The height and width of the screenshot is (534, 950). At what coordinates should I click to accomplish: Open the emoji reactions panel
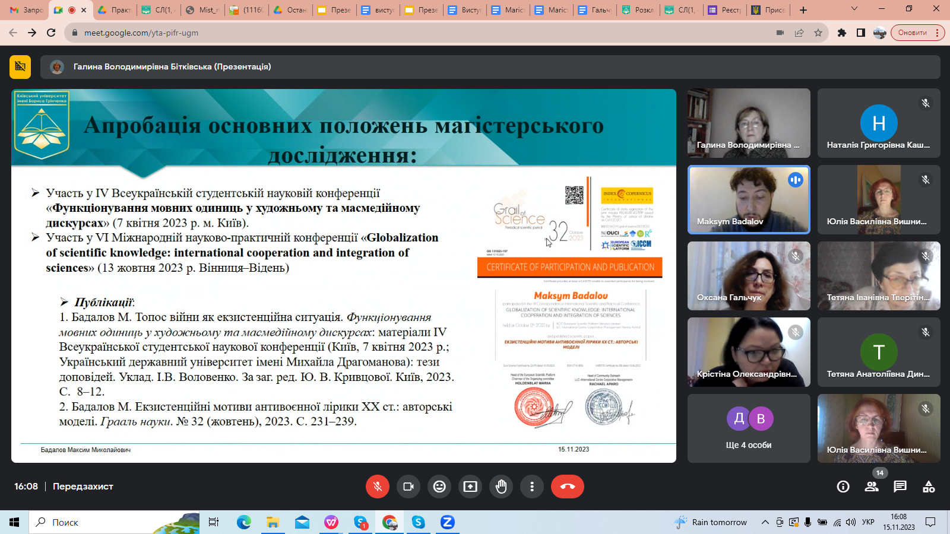pos(439,487)
